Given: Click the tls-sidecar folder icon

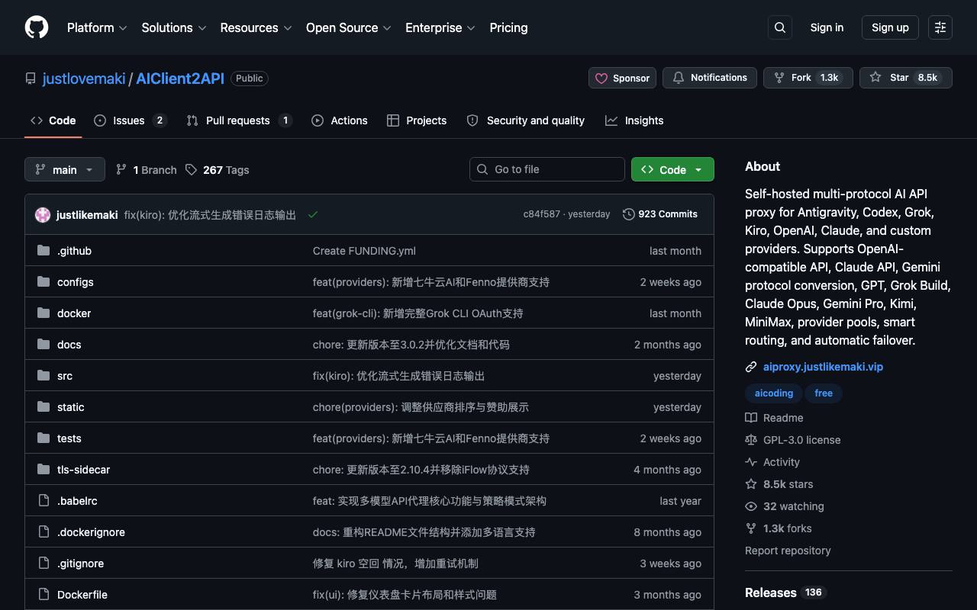Looking at the screenshot, I should [44, 470].
